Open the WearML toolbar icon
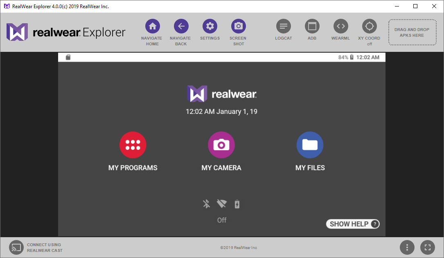 point(340,25)
